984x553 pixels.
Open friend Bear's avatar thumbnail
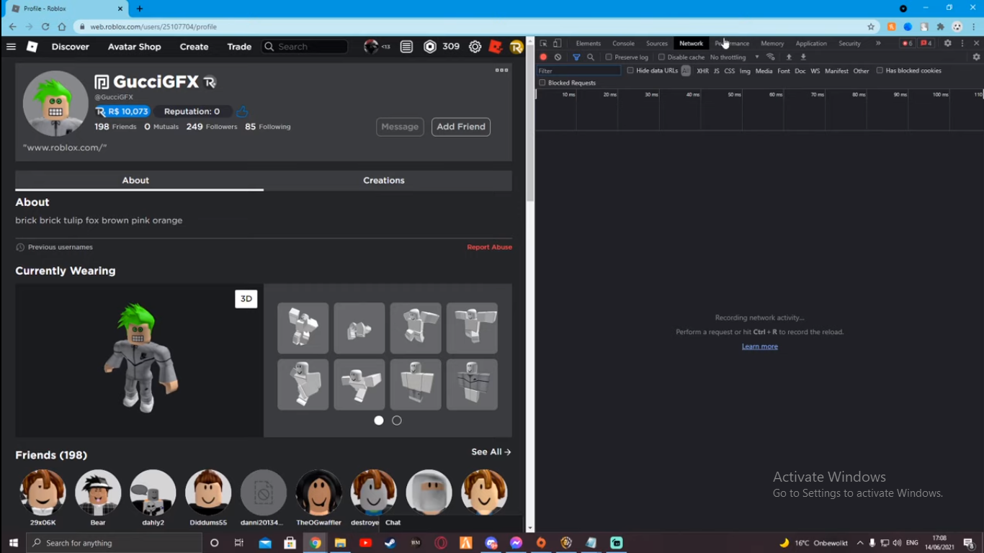(x=98, y=493)
